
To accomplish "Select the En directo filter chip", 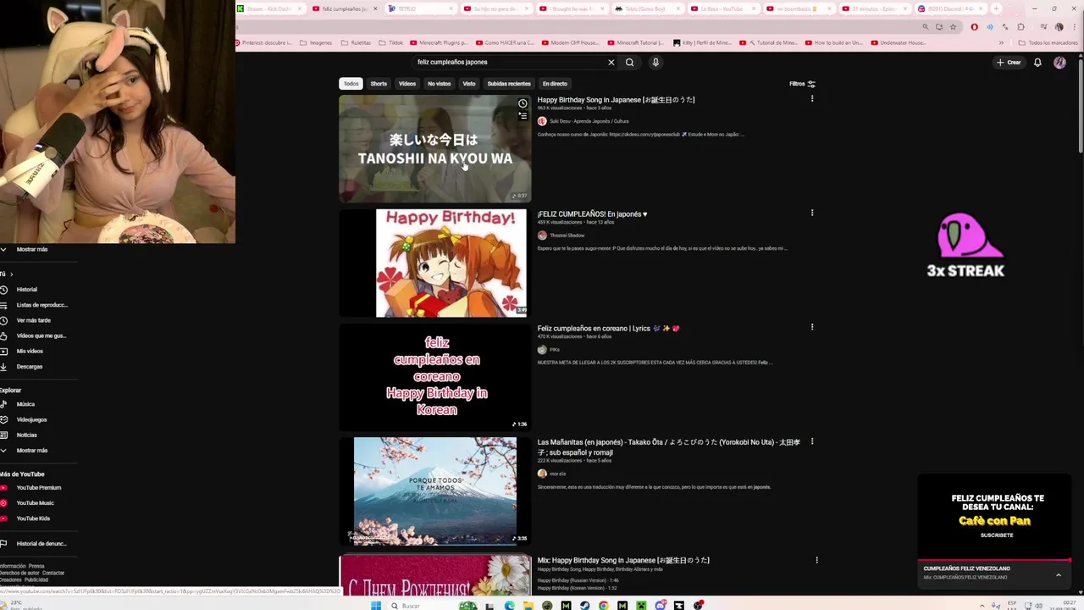I will [555, 84].
